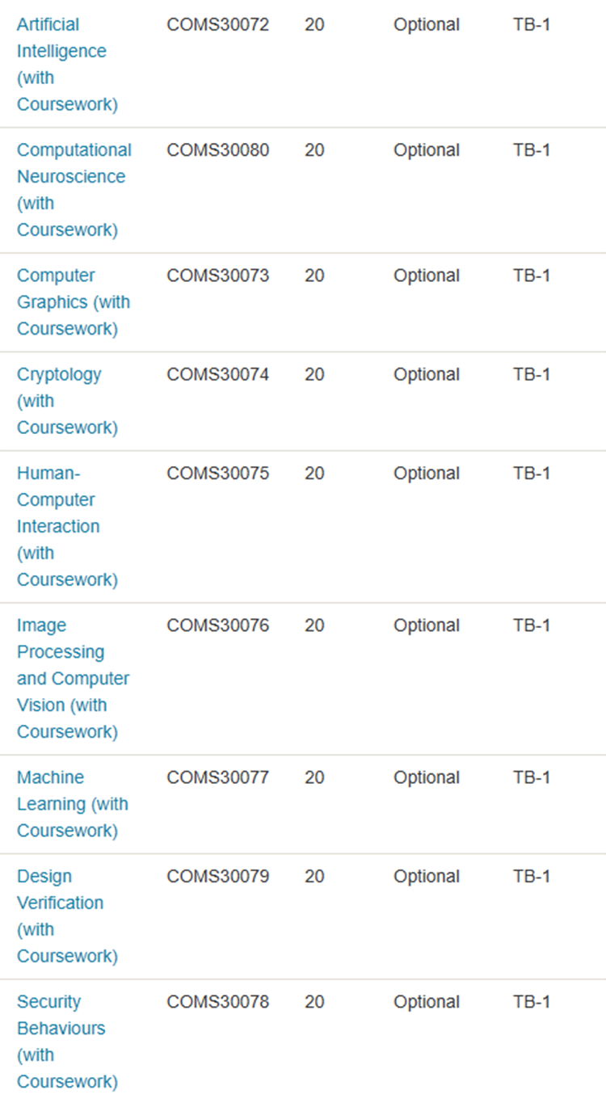Click the Optional status in the Cryptology row
Image resolution: width=606 pixels, height=1103 pixels.
(427, 375)
